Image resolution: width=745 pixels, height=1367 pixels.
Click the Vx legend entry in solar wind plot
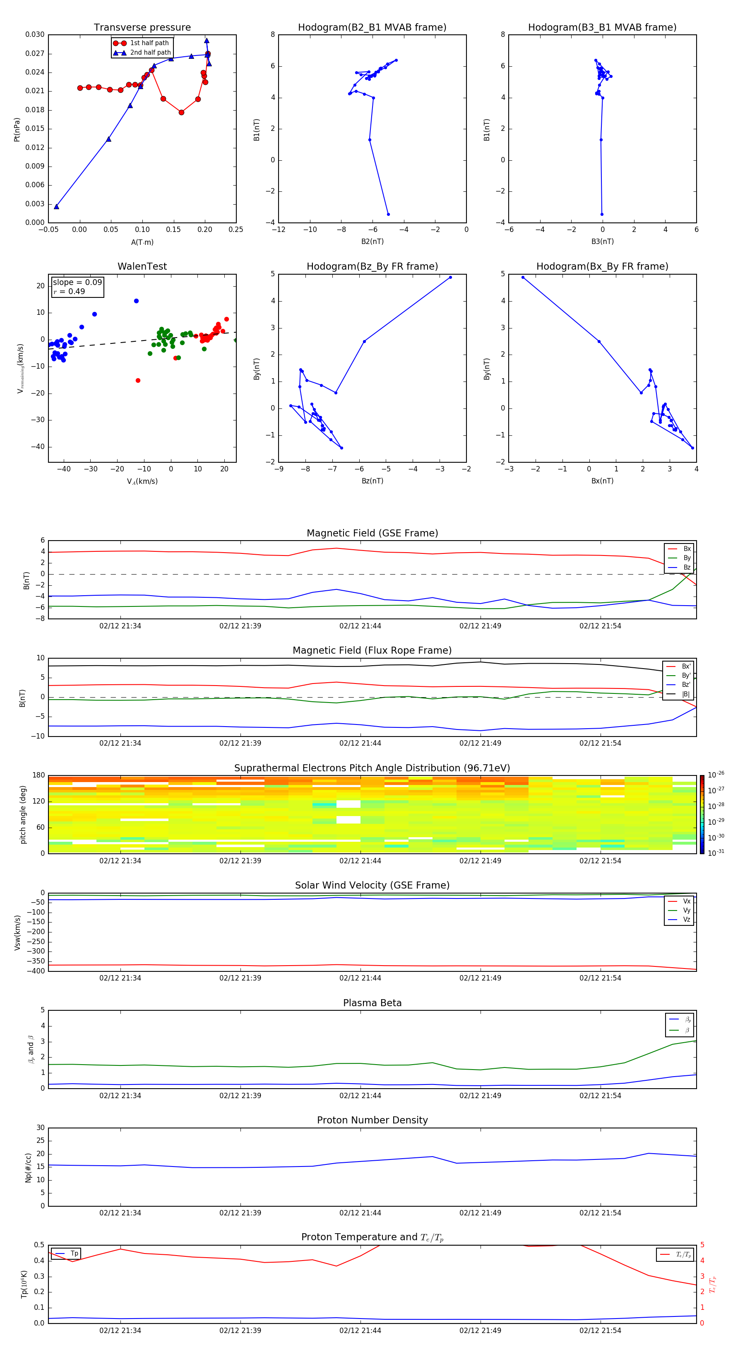679,902
